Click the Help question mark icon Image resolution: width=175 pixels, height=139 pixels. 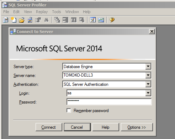coord(112,20)
